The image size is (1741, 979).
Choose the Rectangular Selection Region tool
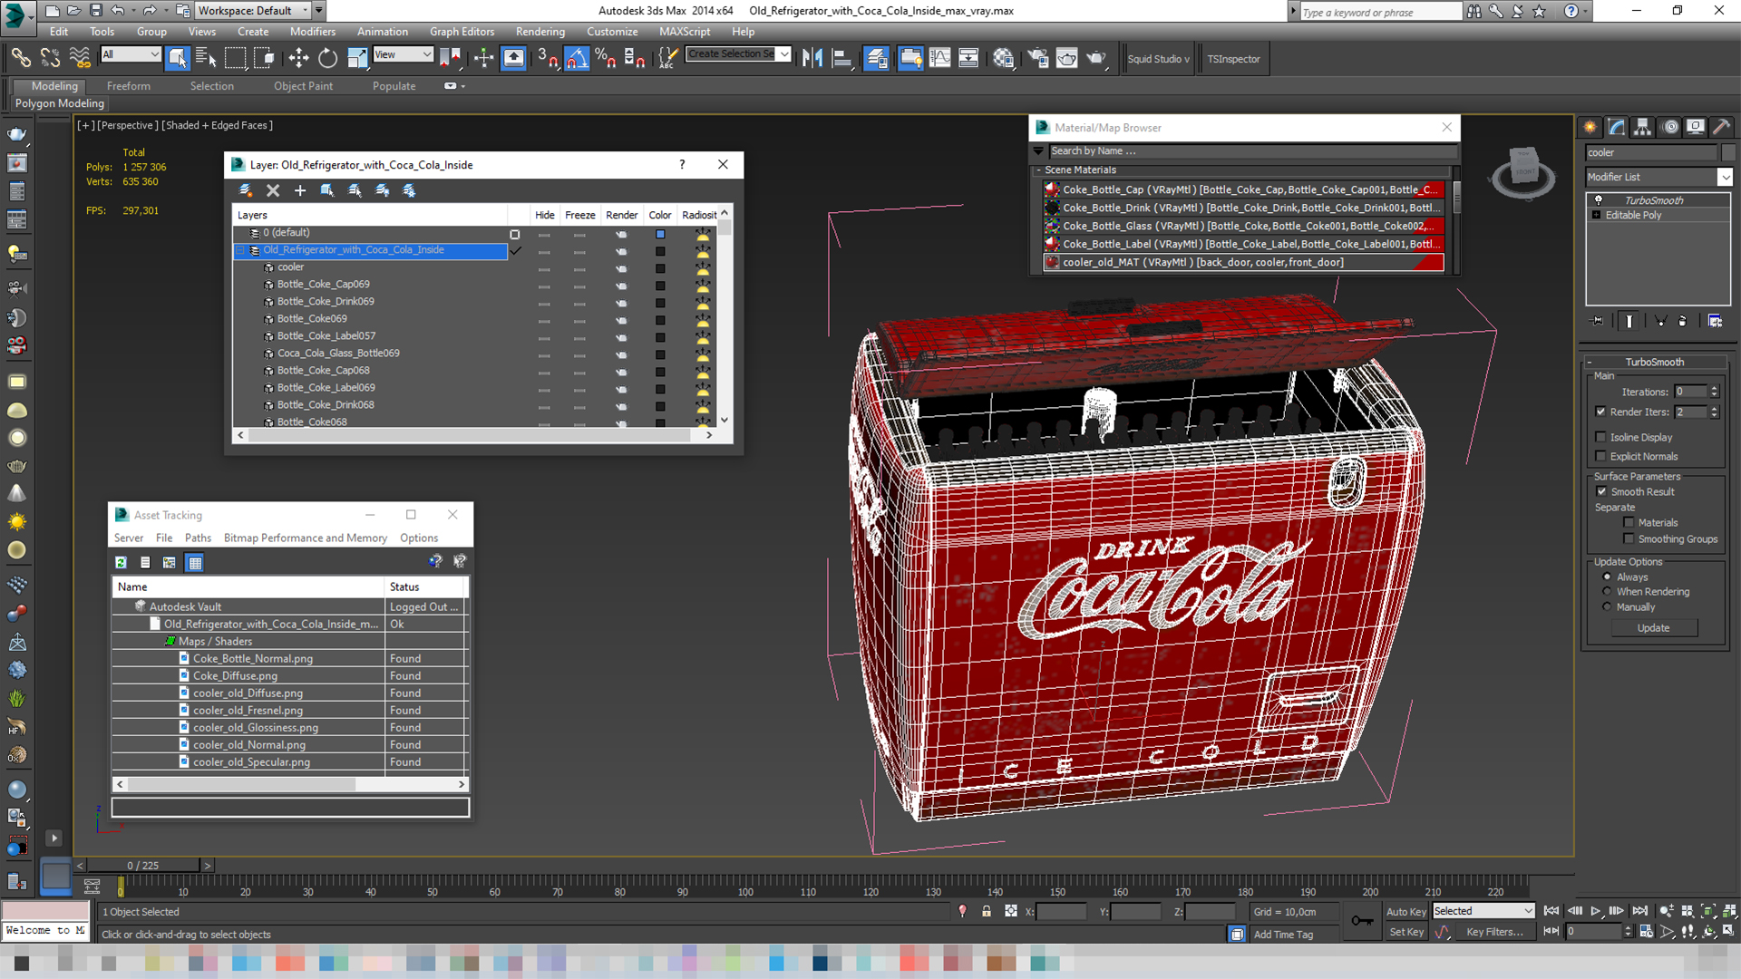pos(235,58)
